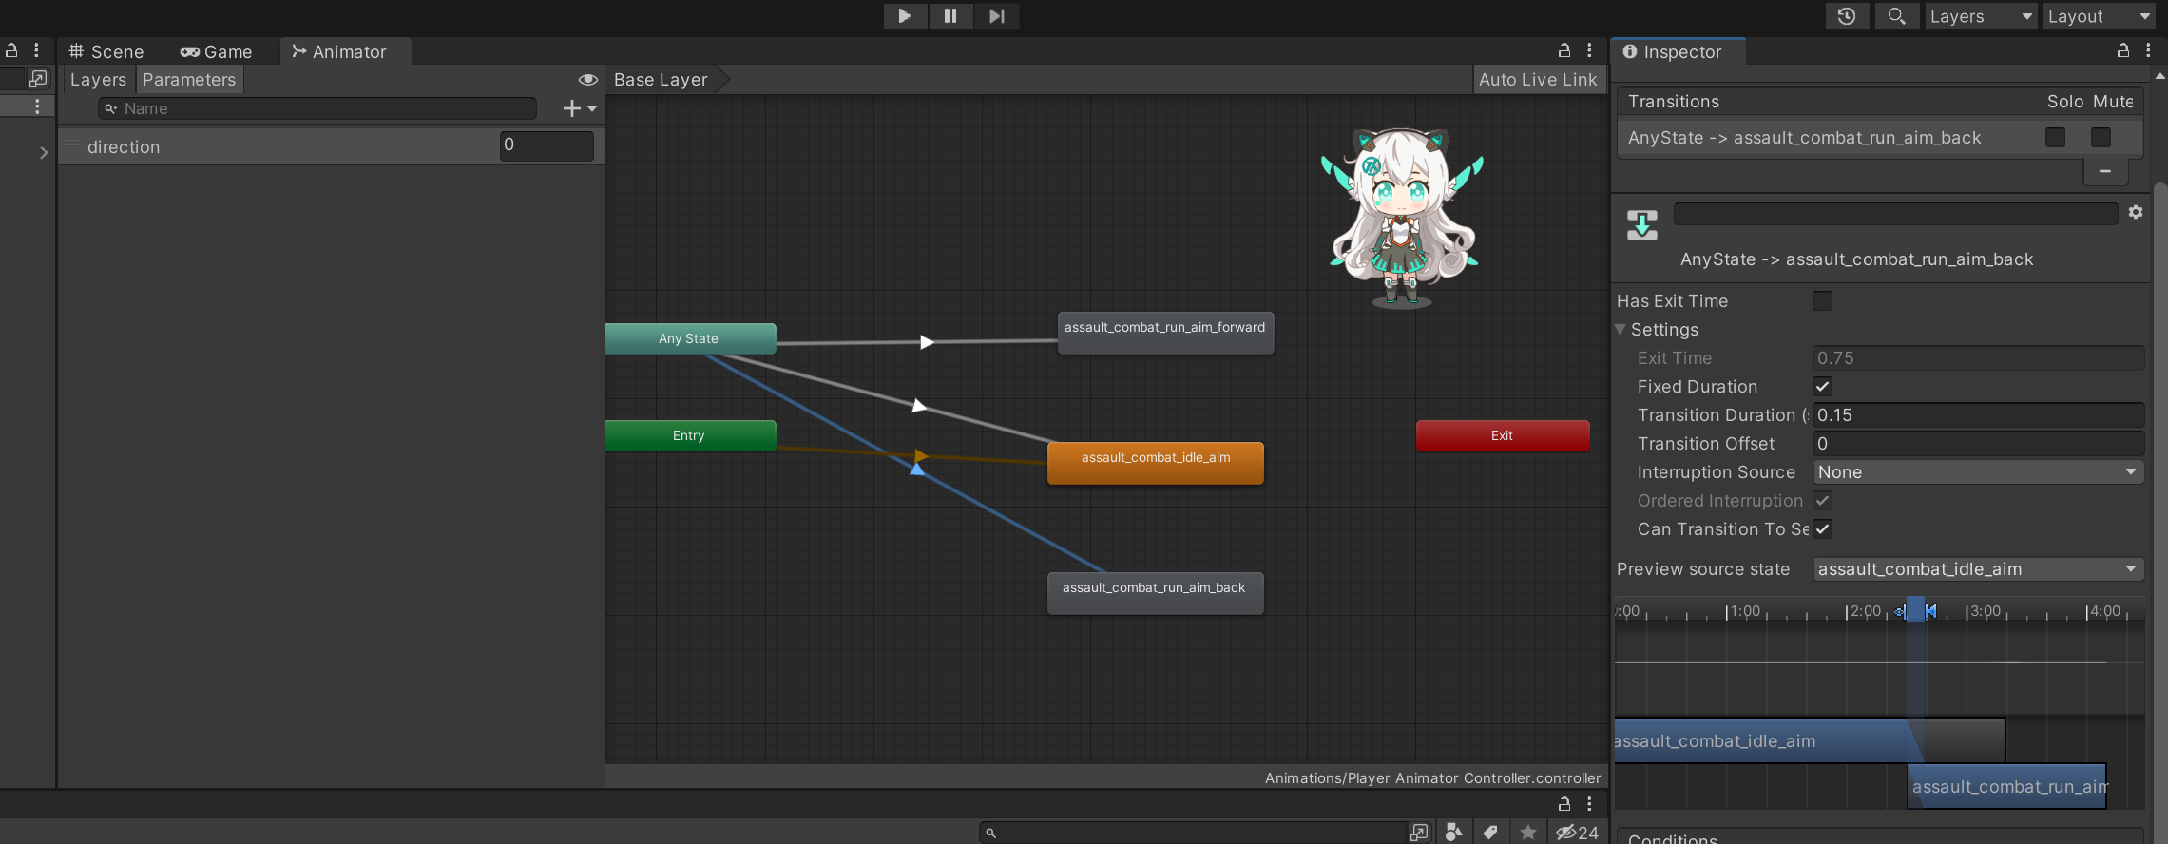Enable the Has Exit Time checkbox
This screenshot has height=844, width=2168.
(1822, 301)
